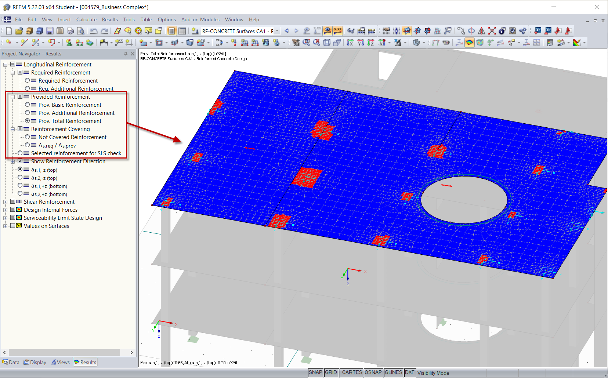
Task: Save the current model
Action: tap(49, 31)
